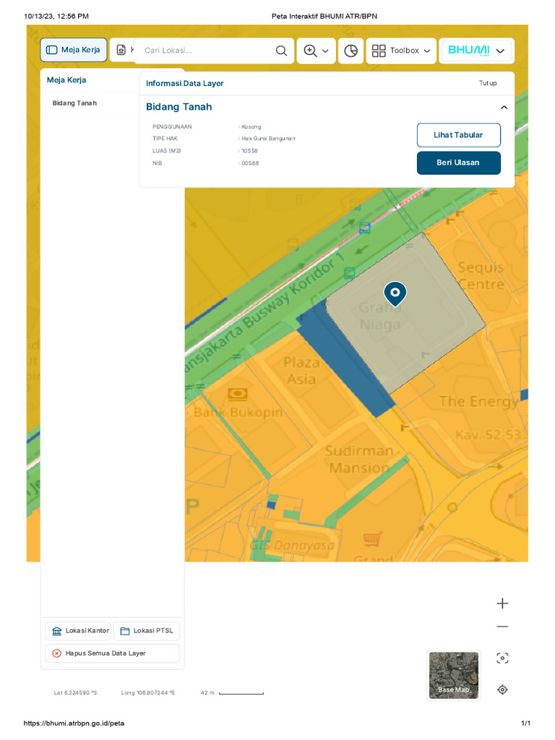Click Hapus Semua Data Layer

point(112,653)
